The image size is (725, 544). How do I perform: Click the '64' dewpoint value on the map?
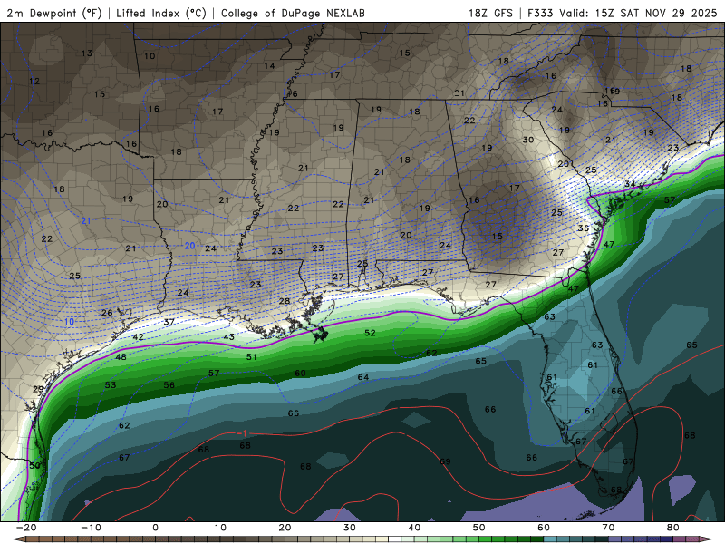(363, 377)
